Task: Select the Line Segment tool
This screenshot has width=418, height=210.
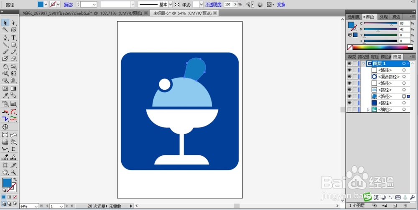Action: pos(5,45)
